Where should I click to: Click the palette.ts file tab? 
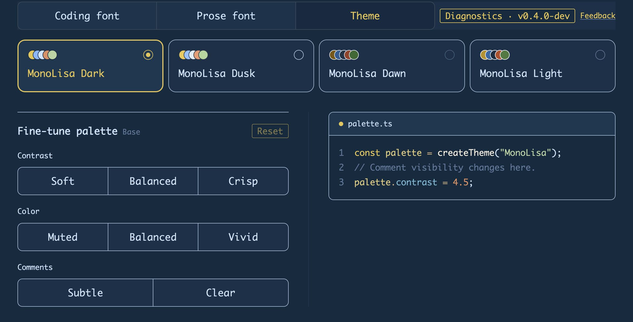pos(370,124)
